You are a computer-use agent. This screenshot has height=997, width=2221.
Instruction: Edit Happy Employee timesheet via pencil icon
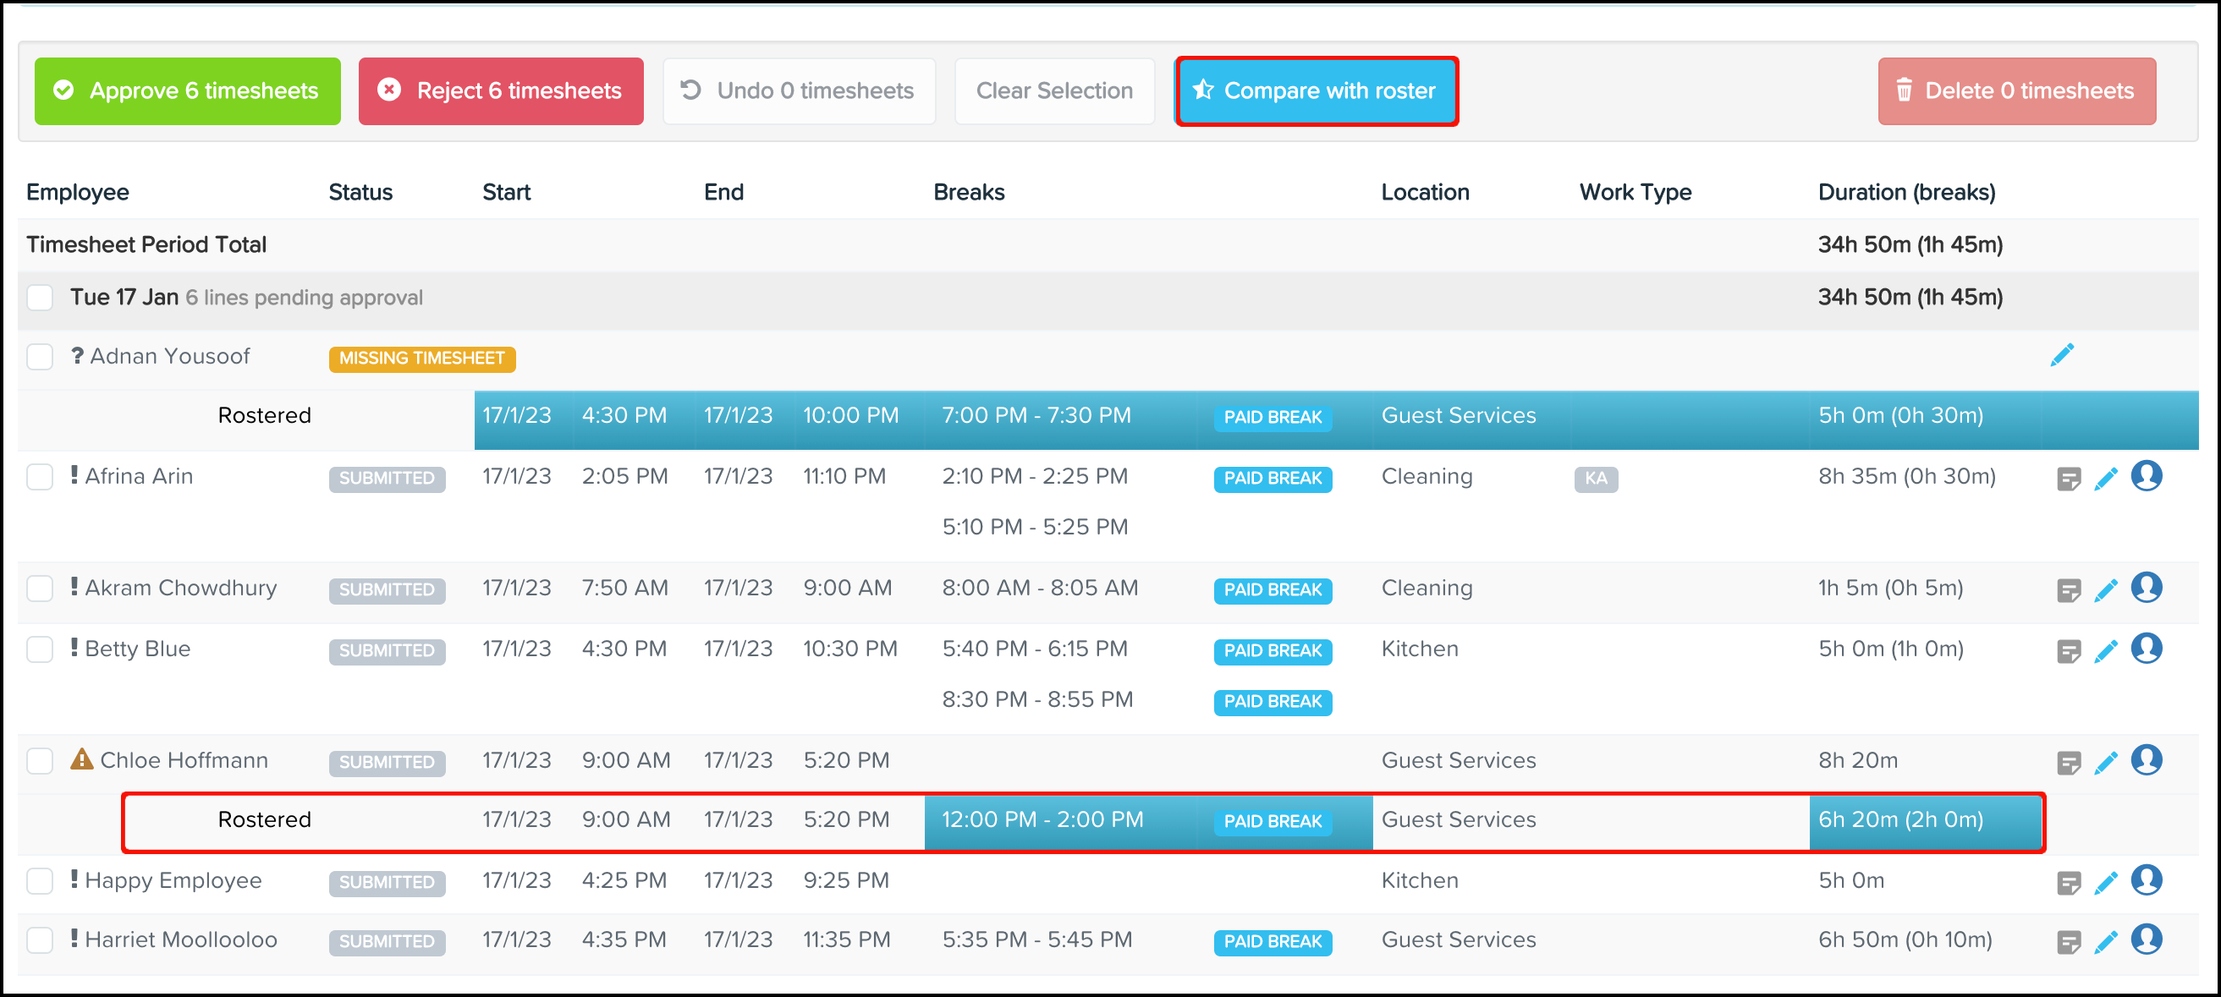click(x=2105, y=882)
